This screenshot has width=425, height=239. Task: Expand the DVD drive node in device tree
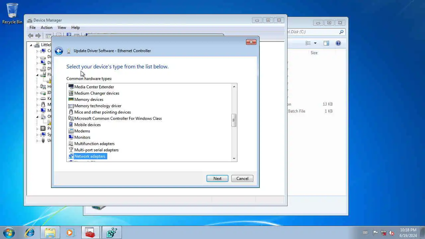pos(37,69)
